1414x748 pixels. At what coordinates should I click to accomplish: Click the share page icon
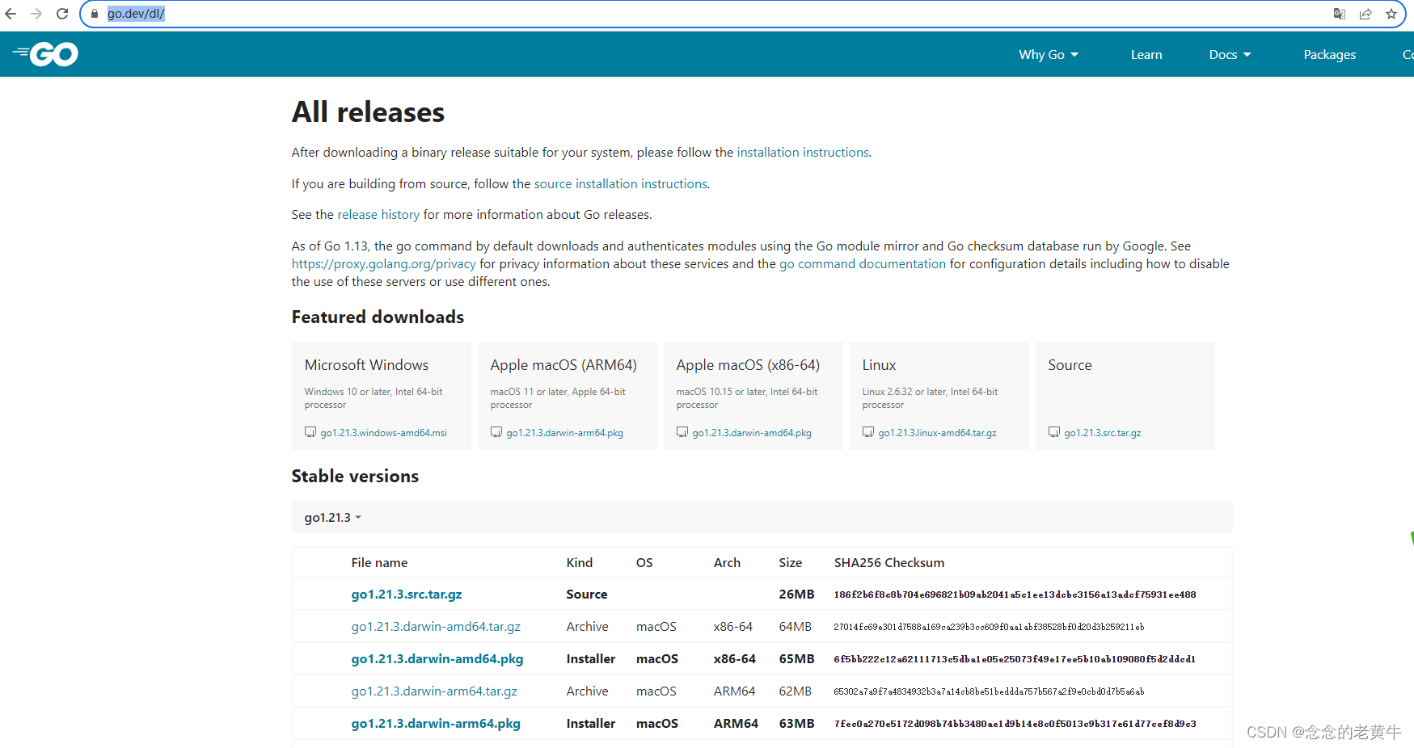click(1365, 14)
